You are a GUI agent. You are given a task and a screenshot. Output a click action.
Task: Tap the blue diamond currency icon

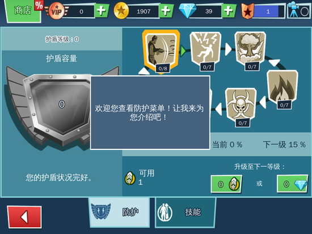(x=187, y=11)
